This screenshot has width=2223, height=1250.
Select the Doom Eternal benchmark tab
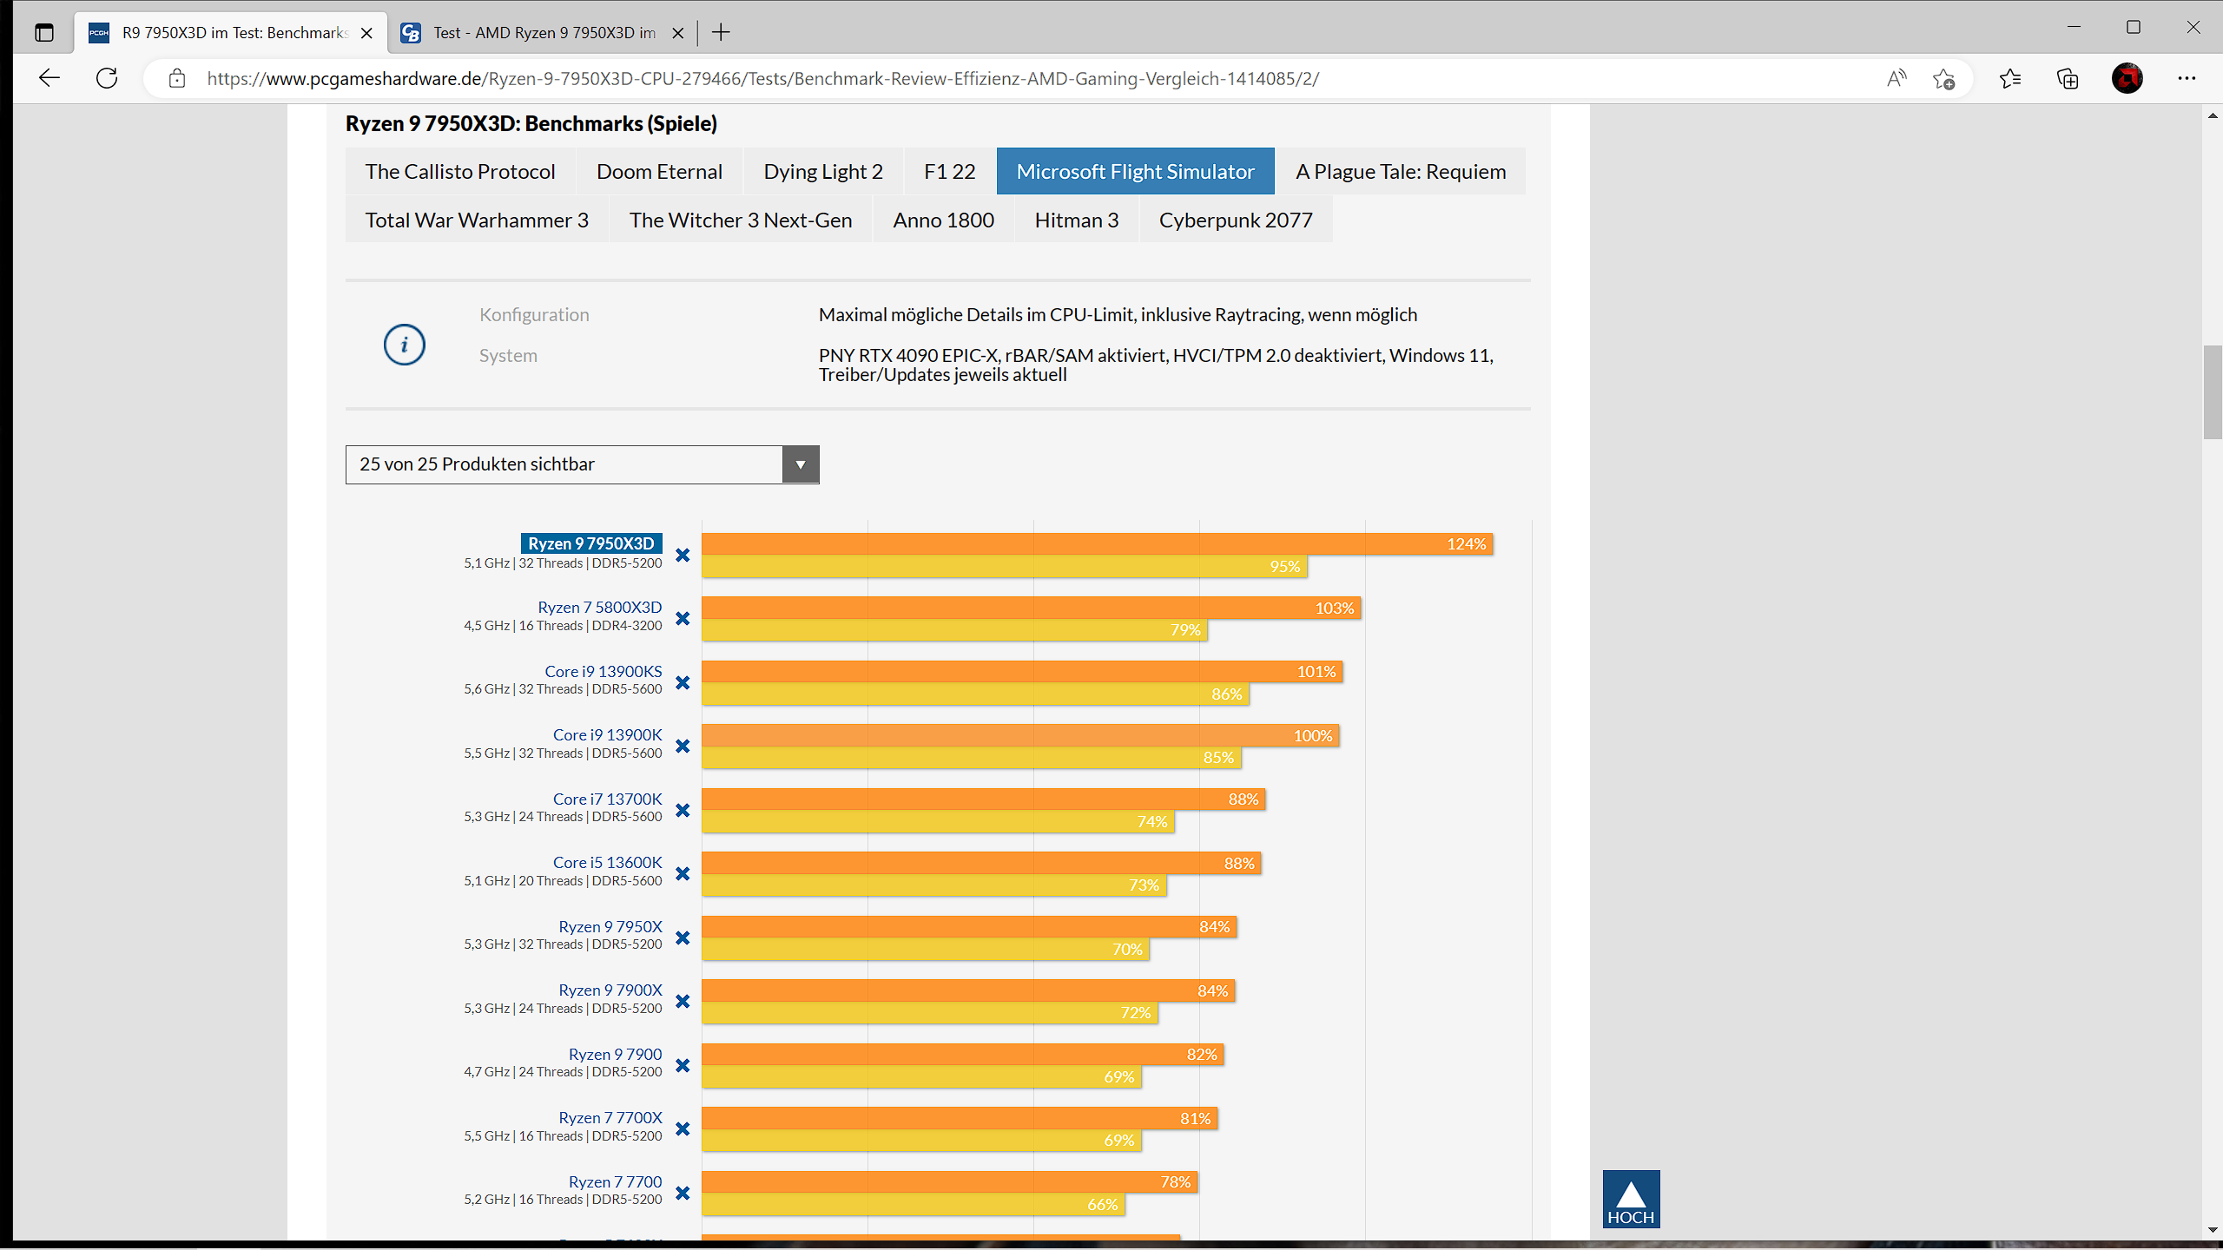659,171
